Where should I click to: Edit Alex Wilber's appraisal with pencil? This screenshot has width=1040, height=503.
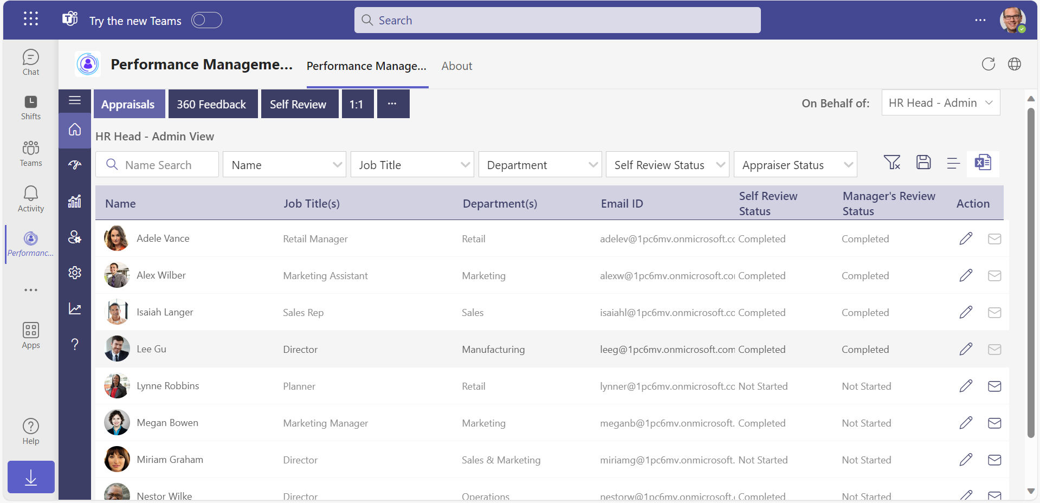click(966, 275)
